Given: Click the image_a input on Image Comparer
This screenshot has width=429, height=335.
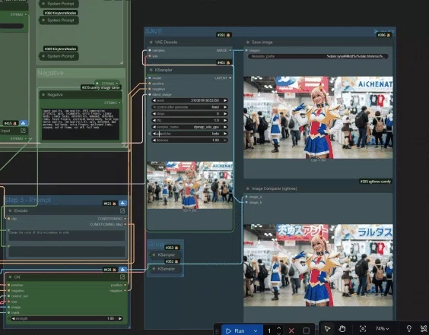Looking at the screenshot, I should [246, 197].
